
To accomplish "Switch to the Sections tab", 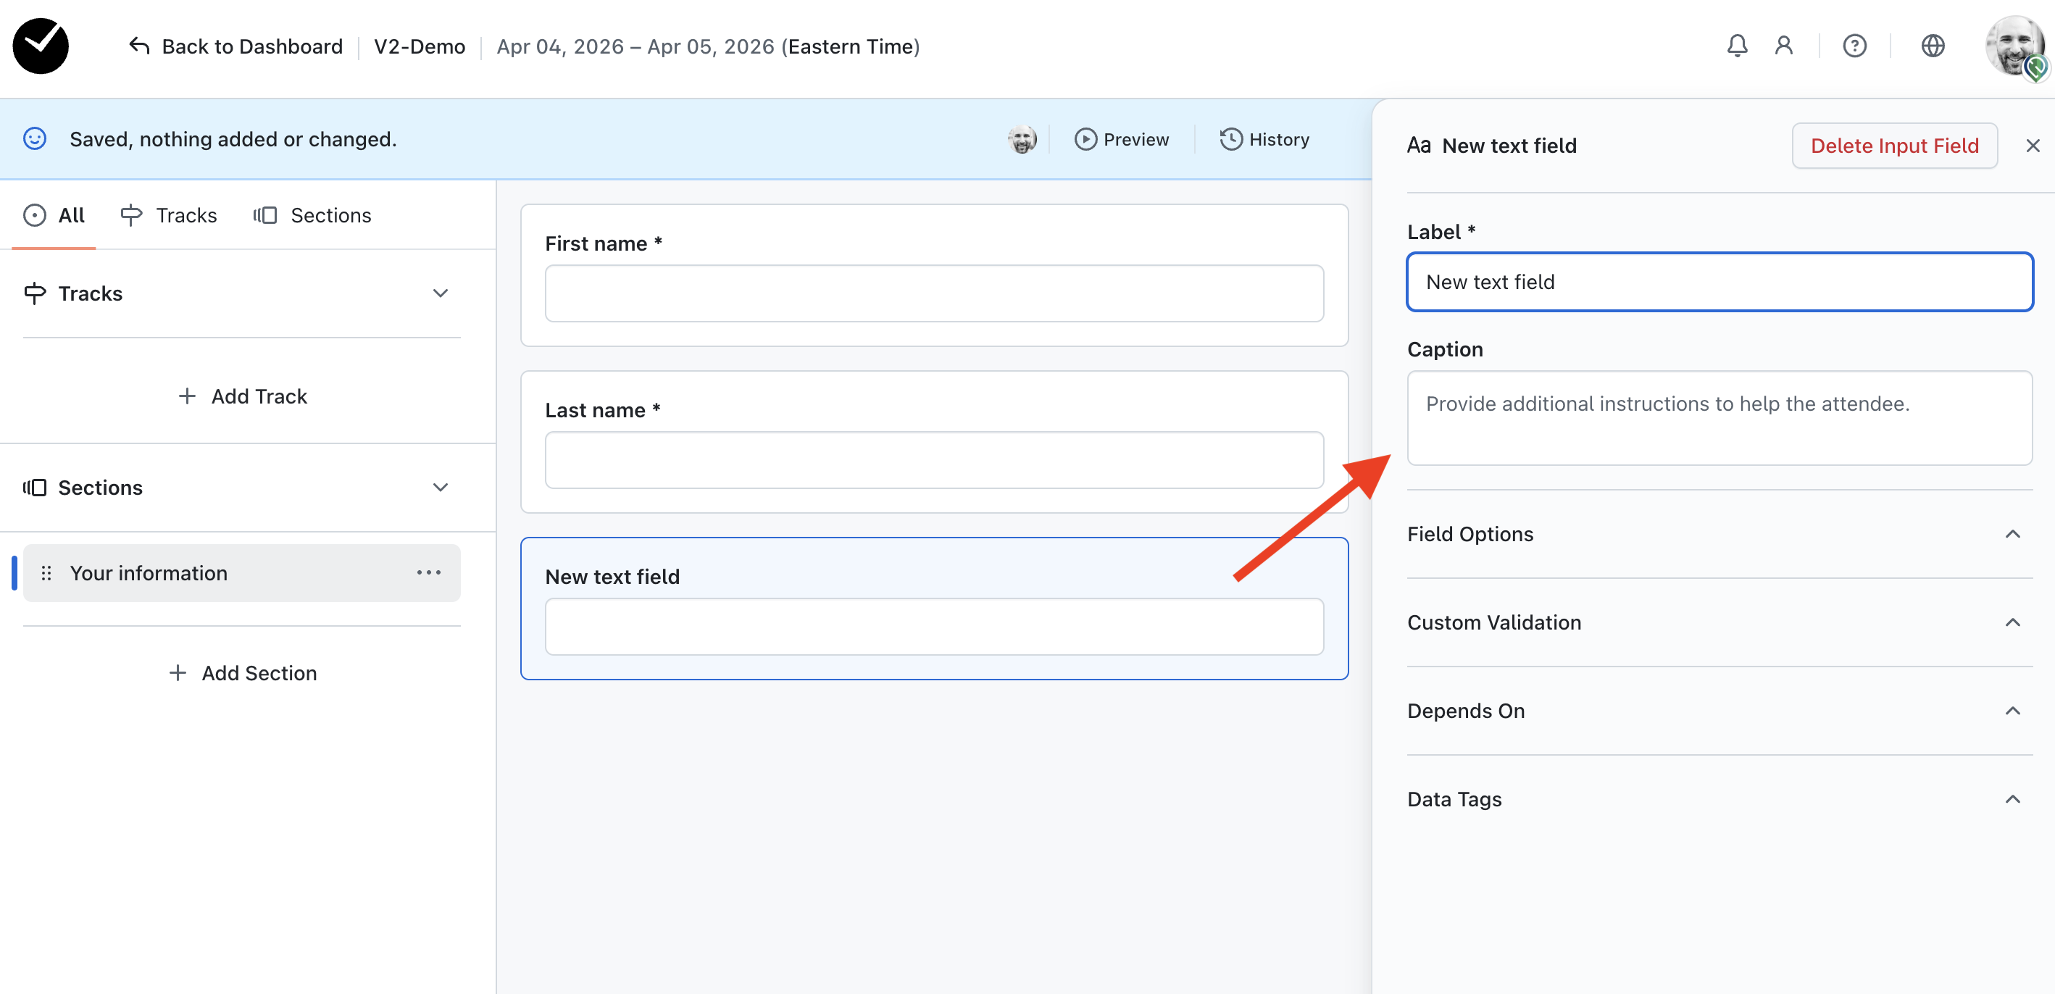I will pyautogui.click(x=313, y=215).
